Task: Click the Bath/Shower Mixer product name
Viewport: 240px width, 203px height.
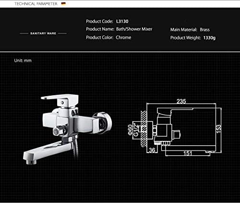Action: pos(134,29)
